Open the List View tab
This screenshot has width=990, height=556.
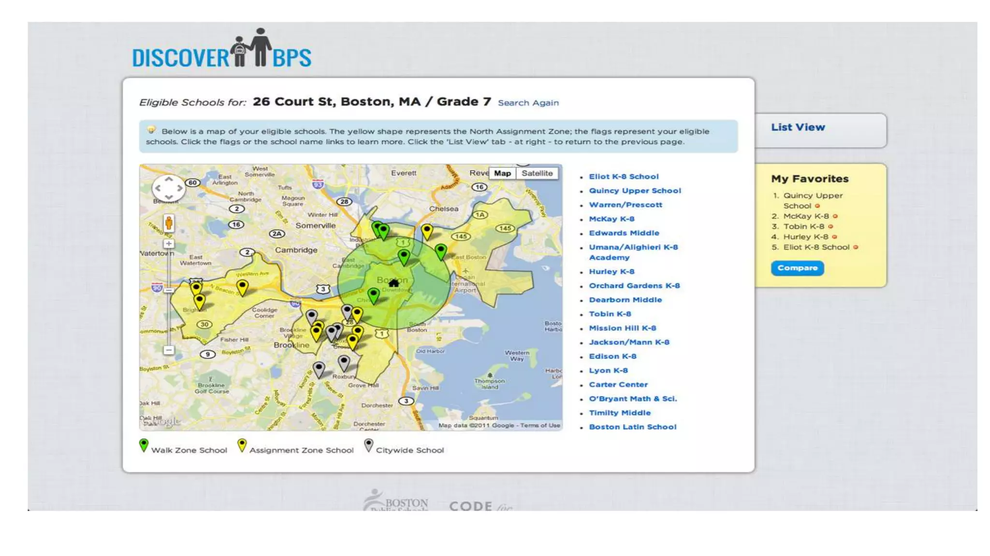pyautogui.click(x=798, y=127)
